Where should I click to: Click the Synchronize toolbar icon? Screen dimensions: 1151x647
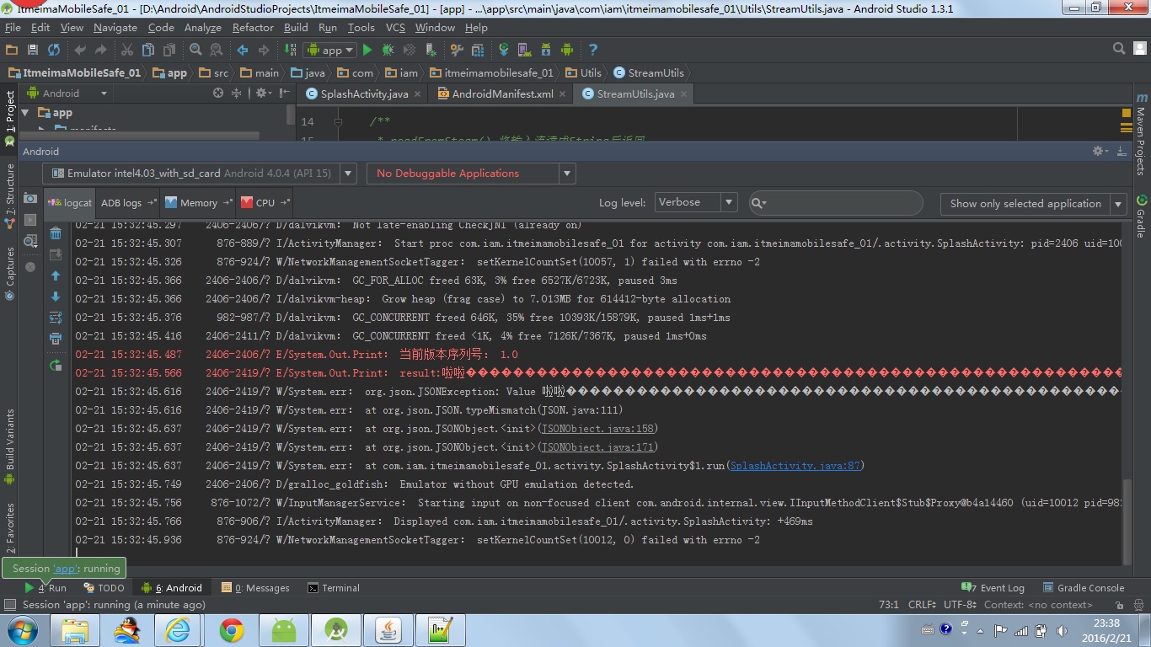point(54,50)
